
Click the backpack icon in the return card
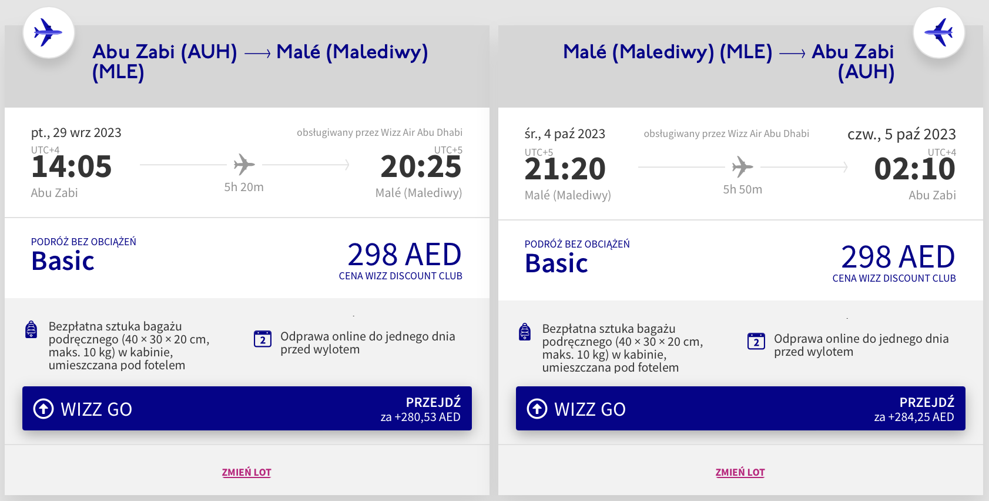[525, 332]
